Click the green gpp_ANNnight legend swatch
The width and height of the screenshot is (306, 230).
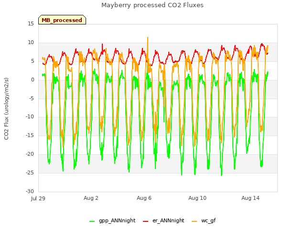click(92, 221)
